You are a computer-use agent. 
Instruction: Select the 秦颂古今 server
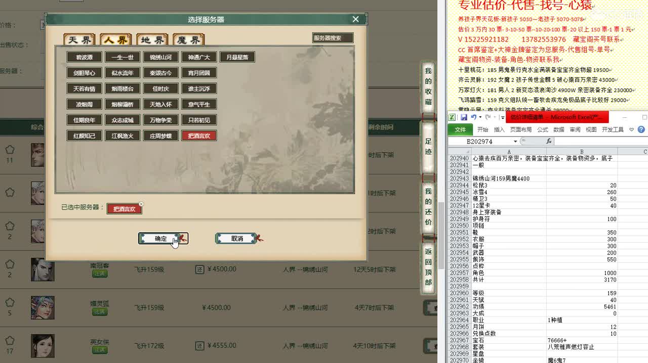pyautogui.click(x=161, y=73)
